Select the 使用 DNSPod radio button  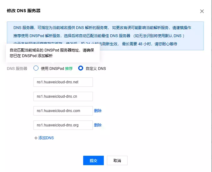tap(36, 68)
